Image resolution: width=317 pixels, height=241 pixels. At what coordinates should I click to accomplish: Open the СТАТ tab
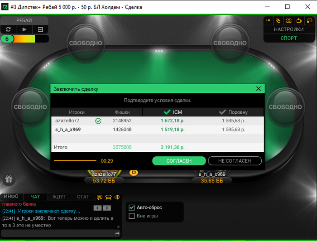83,197
